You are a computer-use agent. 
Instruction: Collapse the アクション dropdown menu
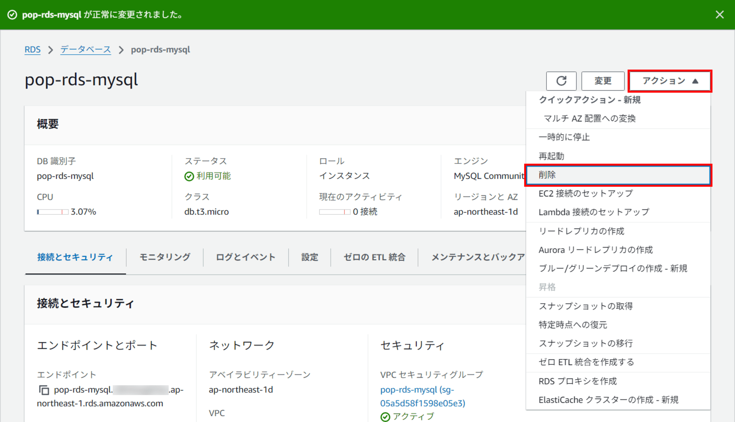coord(670,81)
